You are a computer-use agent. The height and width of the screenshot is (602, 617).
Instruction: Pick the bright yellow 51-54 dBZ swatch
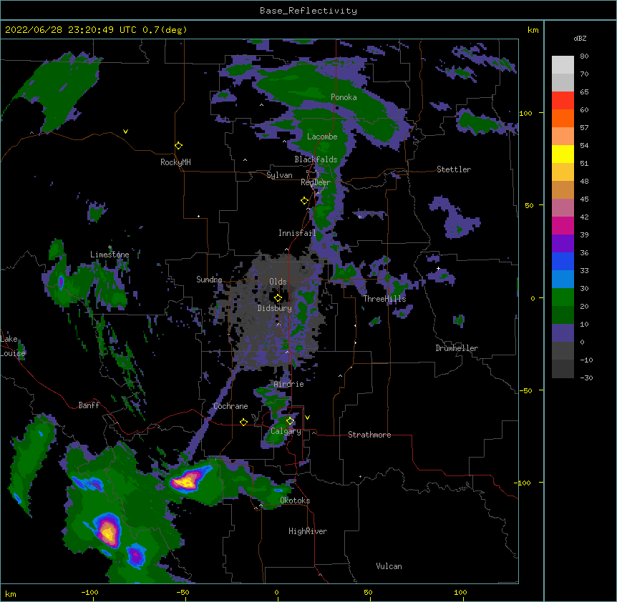[x=563, y=154]
